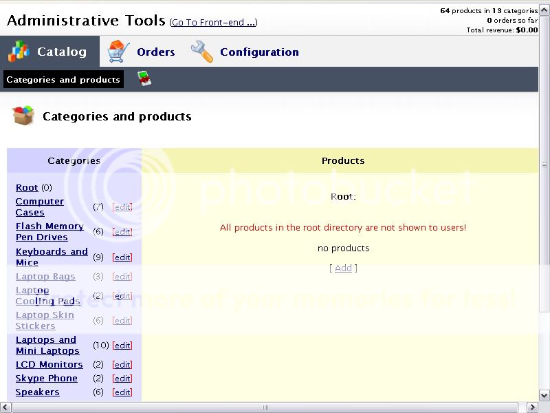Edit the Speakers category

[122, 392]
